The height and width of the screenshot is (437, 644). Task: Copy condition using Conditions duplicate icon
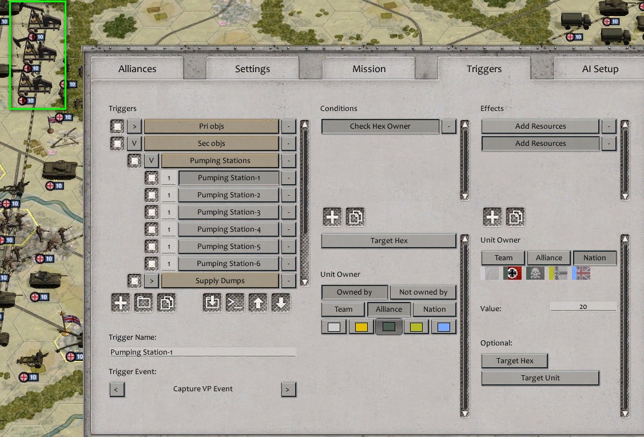[x=355, y=217]
